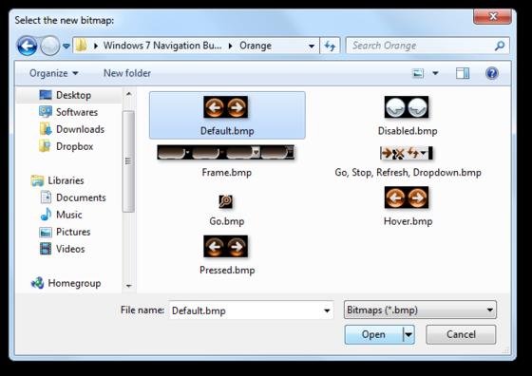Select the Hover.bmp thumbnail
The image size is (532, 376).
408,206
